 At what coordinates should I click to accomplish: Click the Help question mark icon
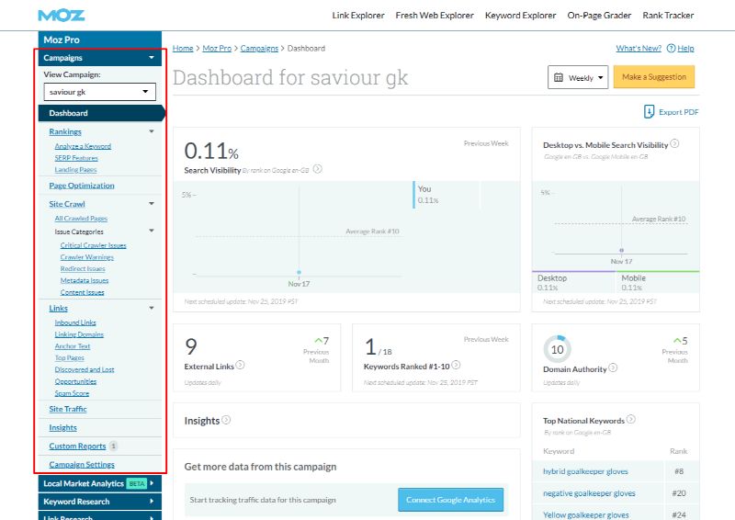(671, 49)
